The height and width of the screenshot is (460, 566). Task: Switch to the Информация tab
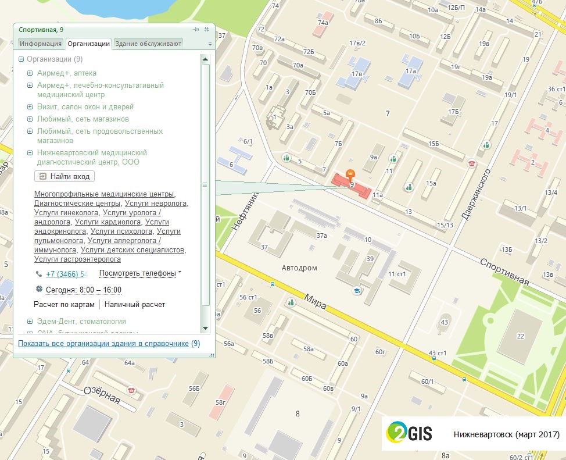(41, 44)
